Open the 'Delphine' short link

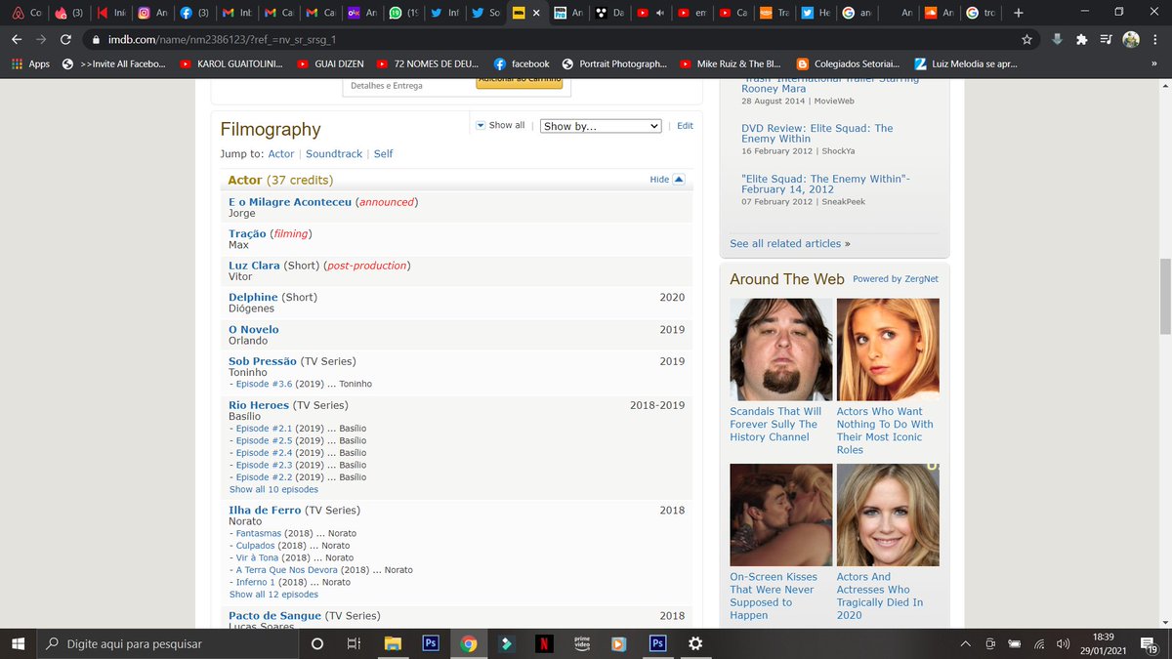[x=253, y=297]
